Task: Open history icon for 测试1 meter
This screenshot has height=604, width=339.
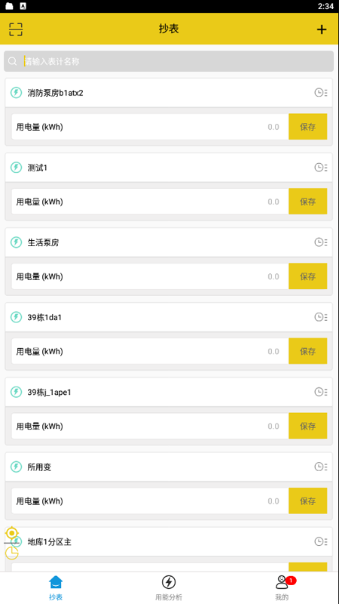Action: (x=321, y=167)
